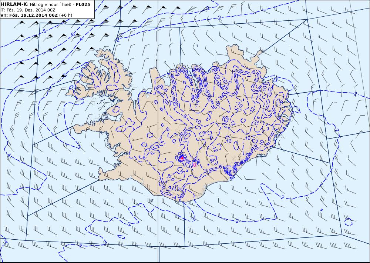The height and width of the screenshot is (263, 370).
Task: Click the HIRLAM-K model name in the title
Action: tap(14, 4)
